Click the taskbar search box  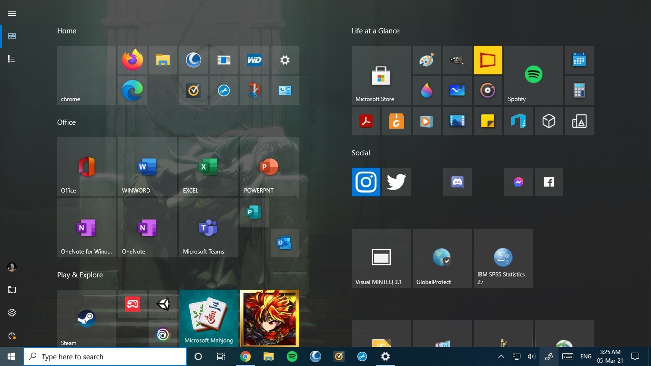point(105,356)
